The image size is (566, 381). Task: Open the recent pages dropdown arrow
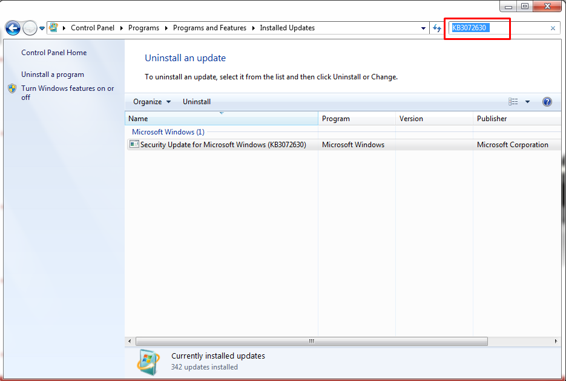click(42, 28)
